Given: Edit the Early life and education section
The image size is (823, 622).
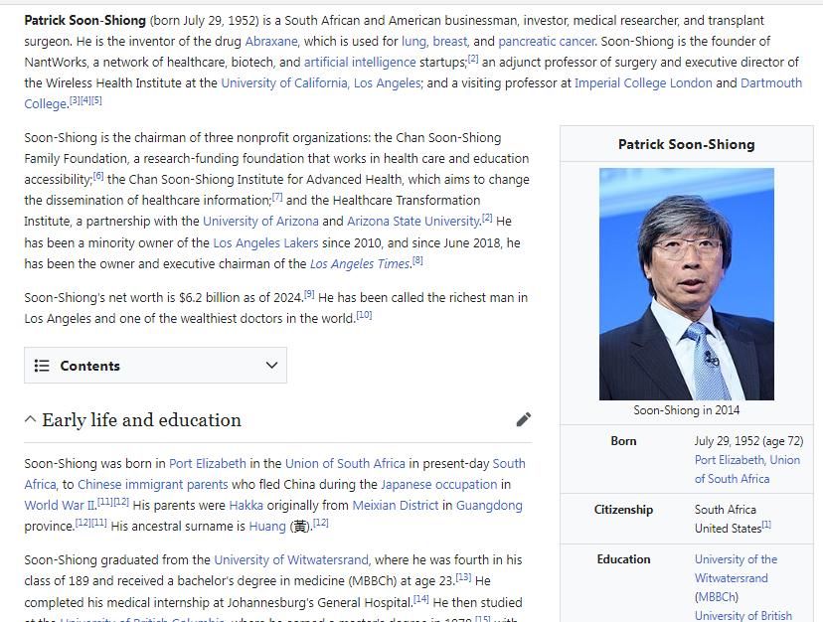Looking at the screenshot, I should (x=523, y=419).
